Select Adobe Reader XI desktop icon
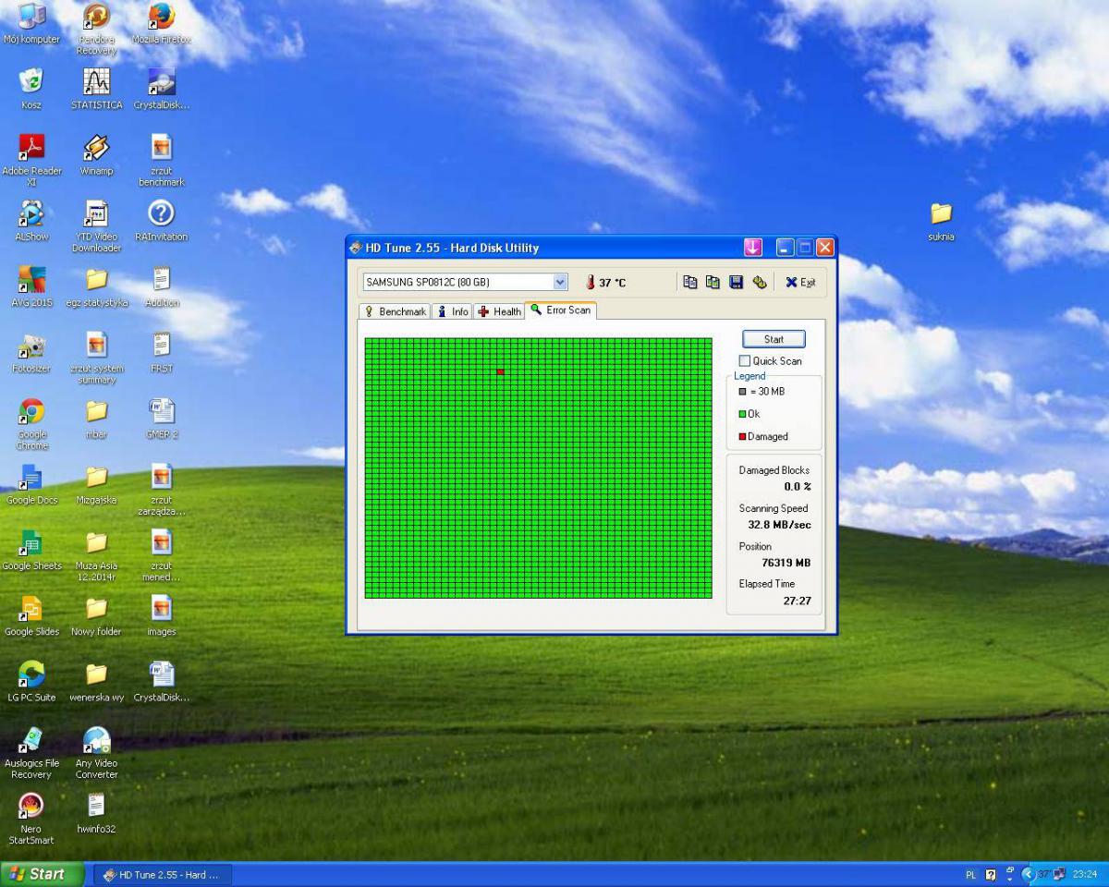This screenshot has height=887, width=1109. pyautogui.click(x=31, y=159)
